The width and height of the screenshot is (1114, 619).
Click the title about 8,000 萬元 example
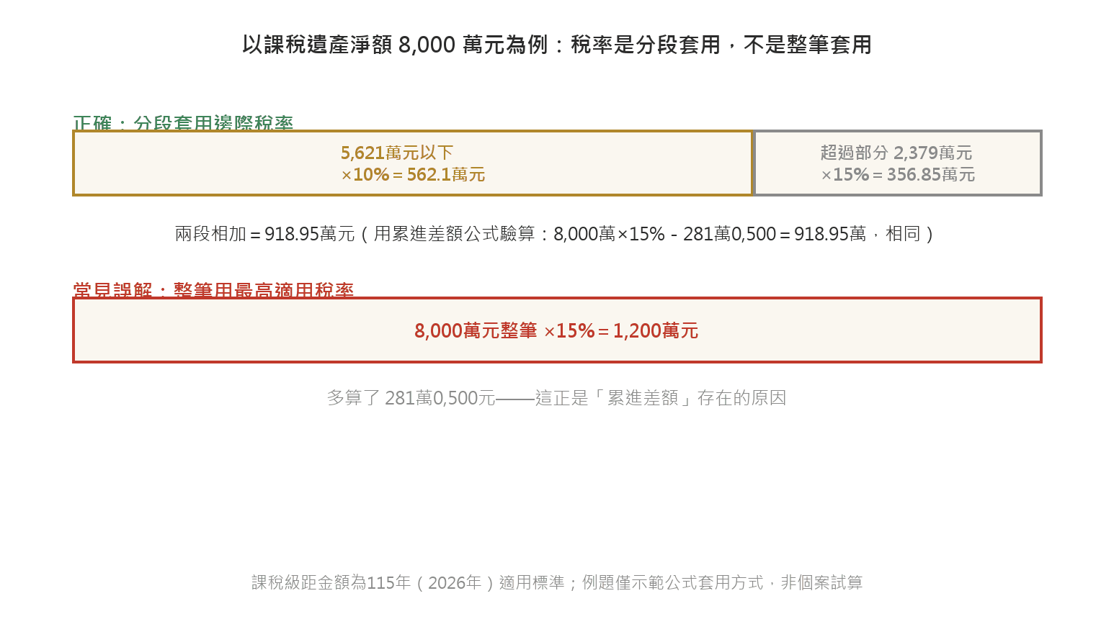(556, 45)
